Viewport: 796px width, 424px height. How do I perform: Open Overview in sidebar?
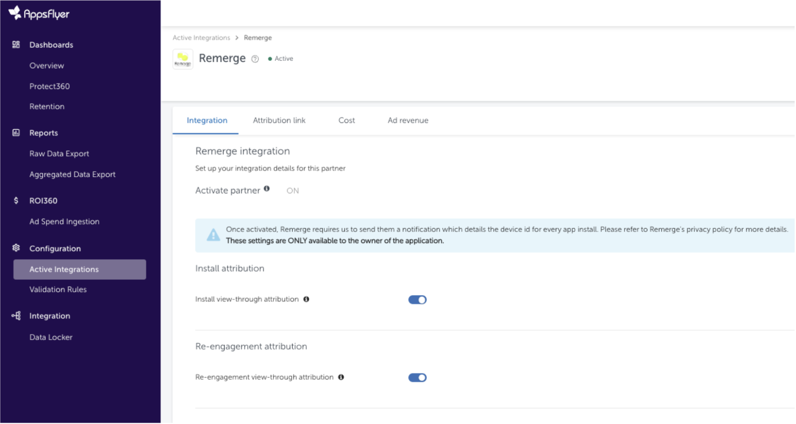47,66
